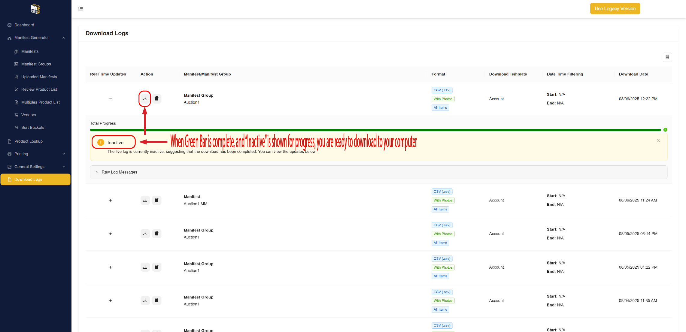Expand the Printing sidebar menu

coord(63,154)
